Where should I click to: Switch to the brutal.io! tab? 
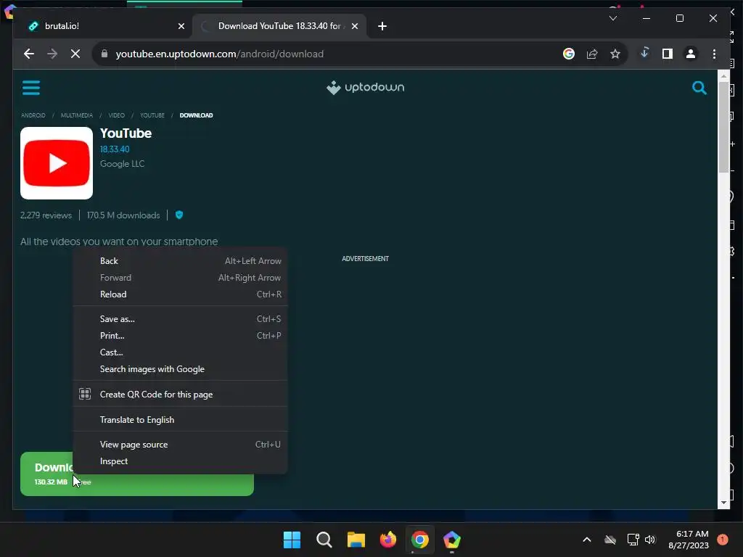click(x=102, y=26)
